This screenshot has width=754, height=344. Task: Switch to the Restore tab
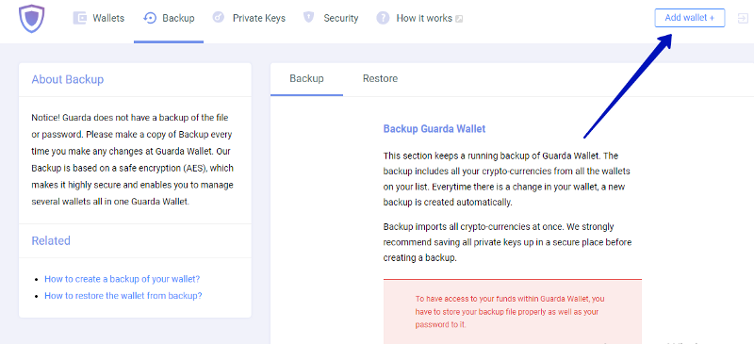tap(380, 78)
